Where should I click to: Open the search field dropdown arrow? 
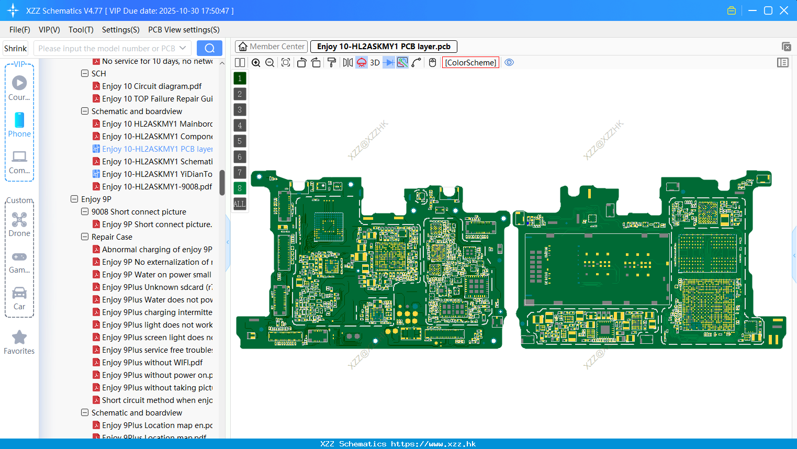(183, 48)
